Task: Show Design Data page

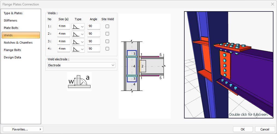Action: tap(12, 57)
